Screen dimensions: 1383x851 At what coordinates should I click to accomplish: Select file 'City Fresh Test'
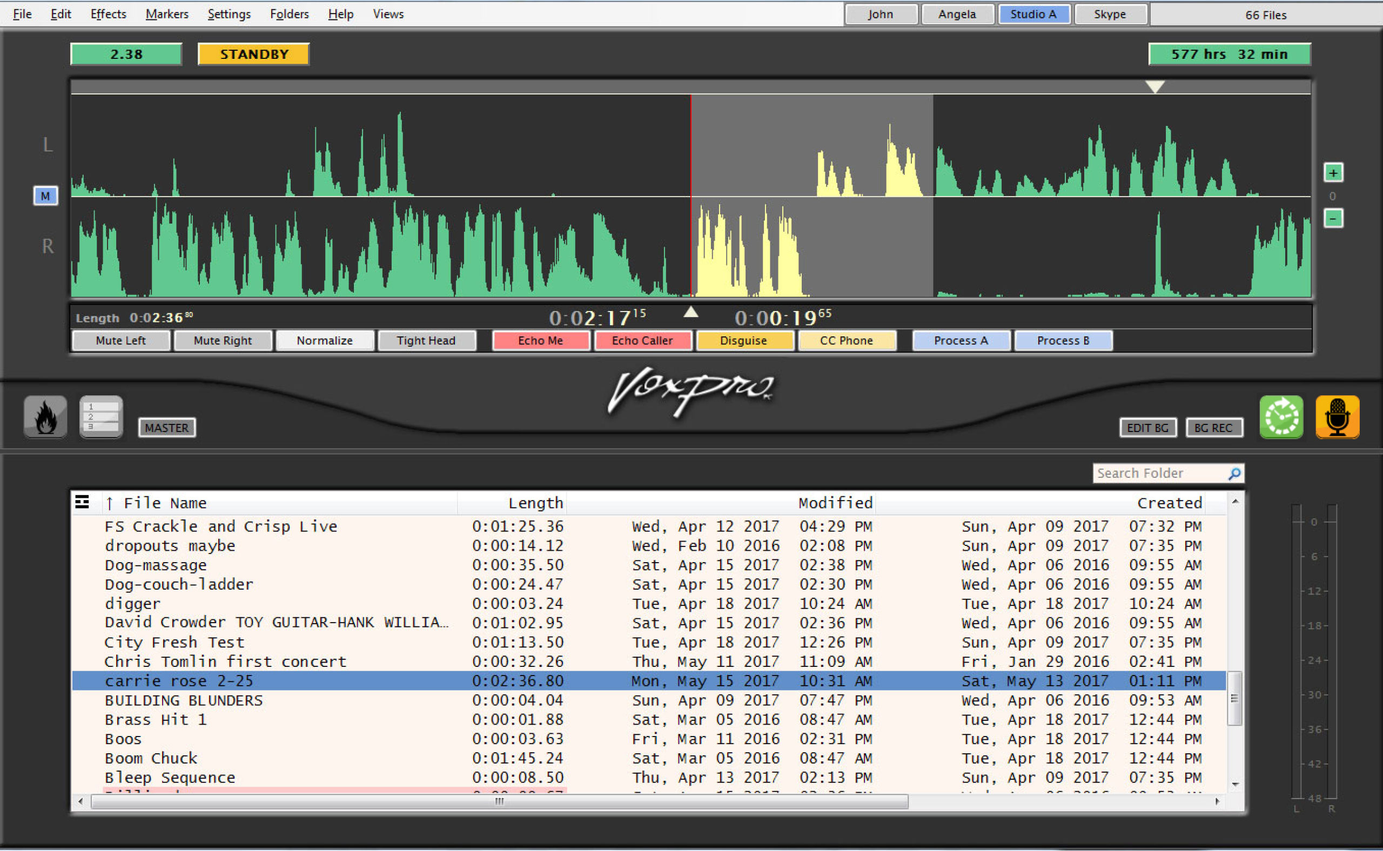tap(649, 642)
